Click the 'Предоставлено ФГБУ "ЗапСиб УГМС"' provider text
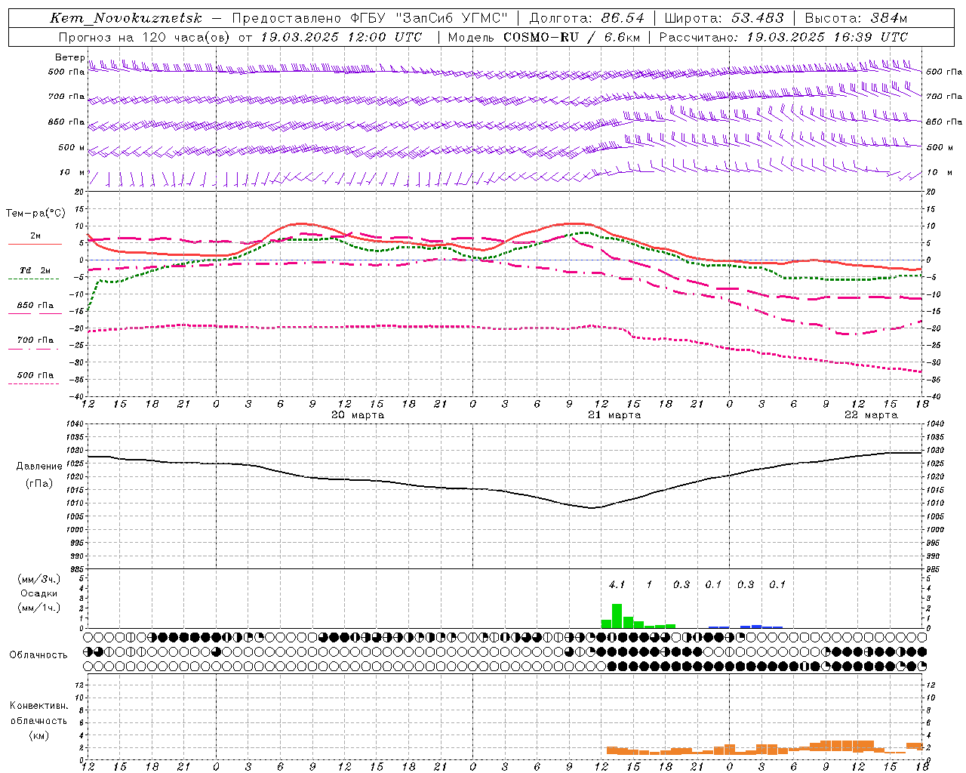 pyautogui.click(x=370, y=18)
